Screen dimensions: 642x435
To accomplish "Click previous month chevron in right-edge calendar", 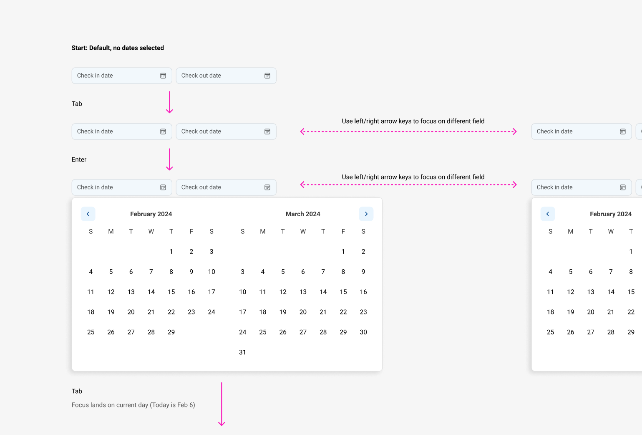I will (548, 214).
